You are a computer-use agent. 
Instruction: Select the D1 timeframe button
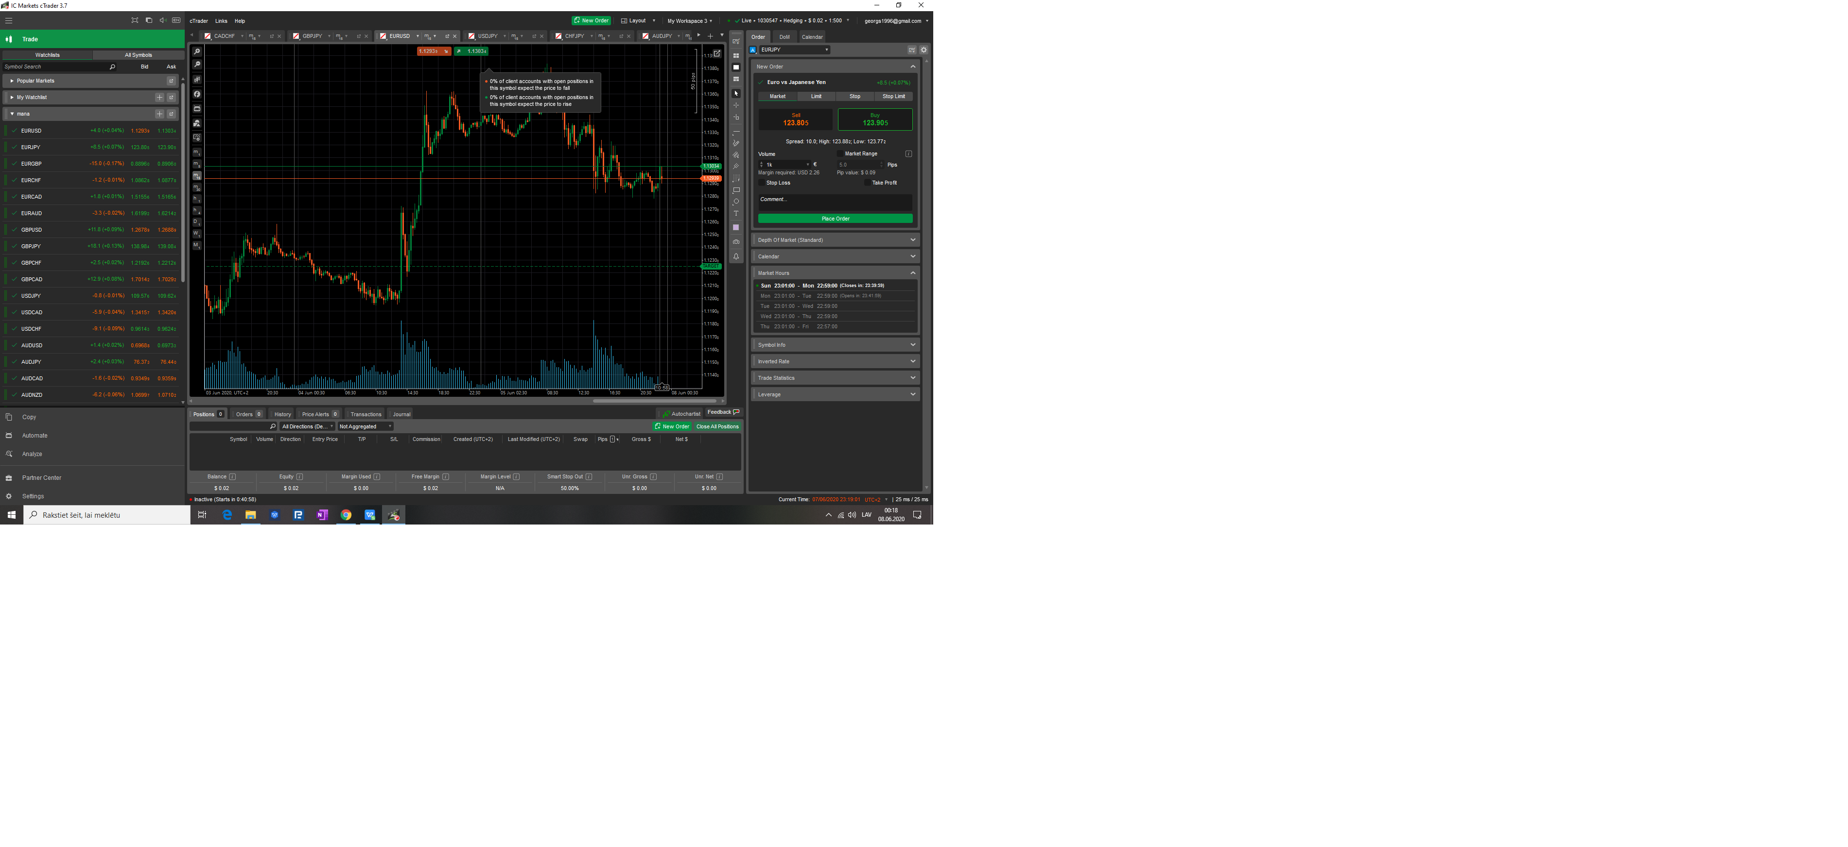tap(196, 222)
